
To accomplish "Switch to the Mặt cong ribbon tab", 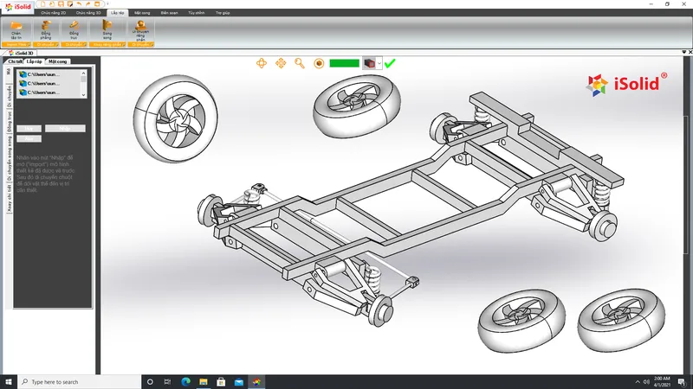I will [142, 13].
